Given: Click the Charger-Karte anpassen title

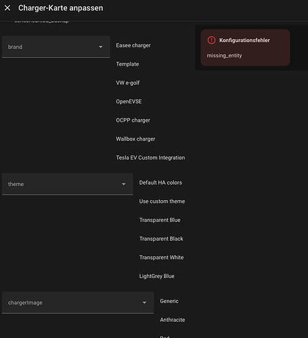Looking at the screenshot, I should (x=61, y=8).
